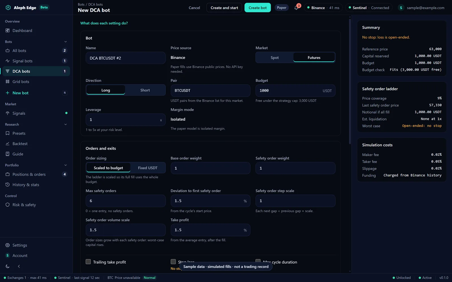Collapse the sidebar with arrow icon
Viewport: 452px width, 282px height.
pos(19,266)
